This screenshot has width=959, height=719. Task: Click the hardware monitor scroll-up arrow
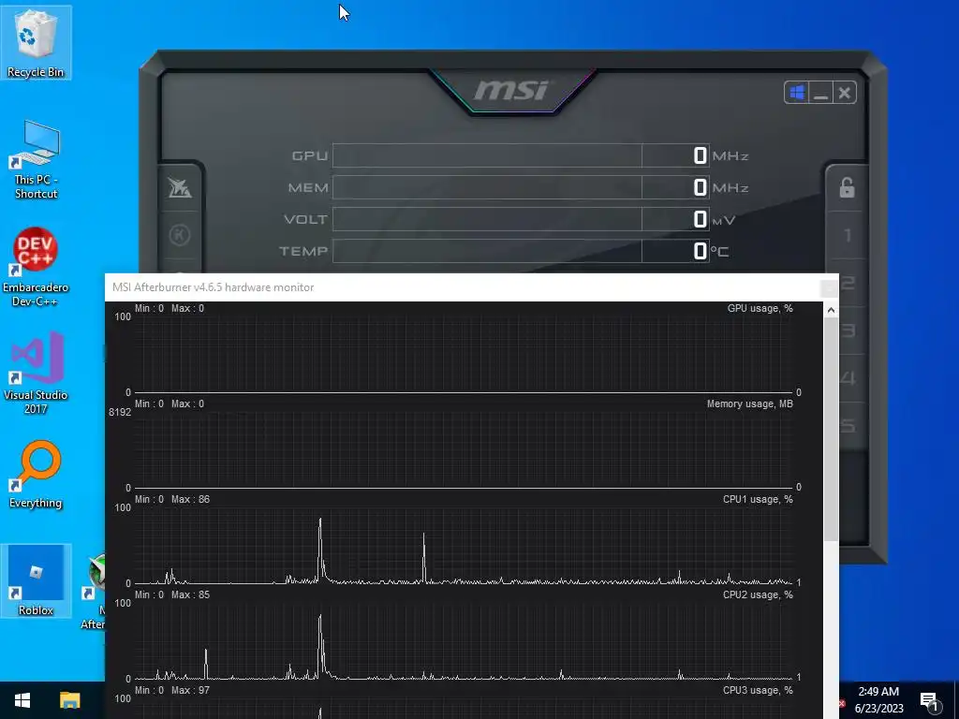click(831, 310)
